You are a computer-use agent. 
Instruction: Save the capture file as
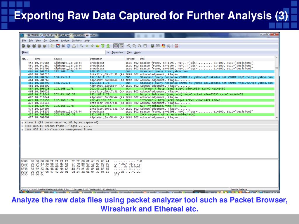click(58, 46)
